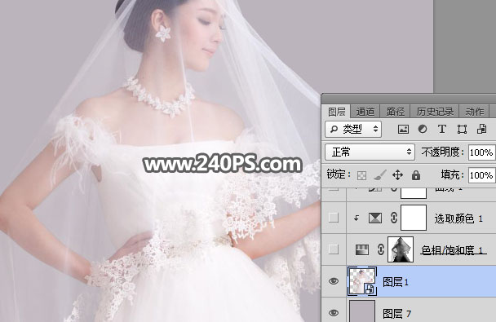Select the 选取颜色 1 adjustment icon
This screenshot has height=322, width=496.
click(x=375, y=218)
